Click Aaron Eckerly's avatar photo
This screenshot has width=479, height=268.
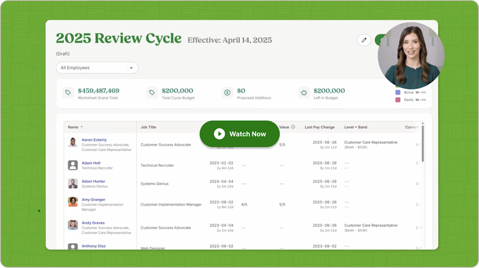pyautogui.click(x=73, y=142)
